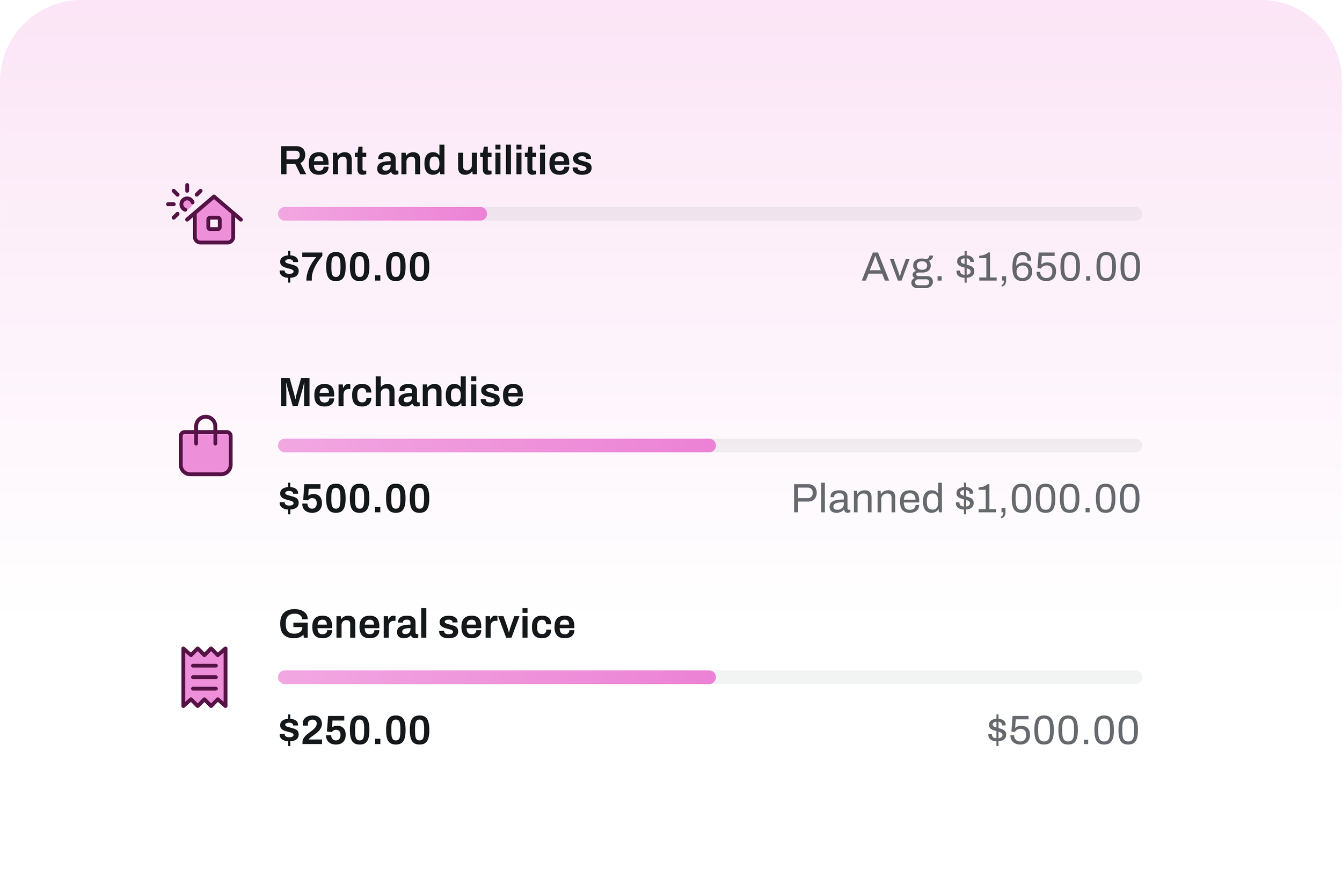
Task: Select the $250.00 General service amount
Action: [354, 730]
